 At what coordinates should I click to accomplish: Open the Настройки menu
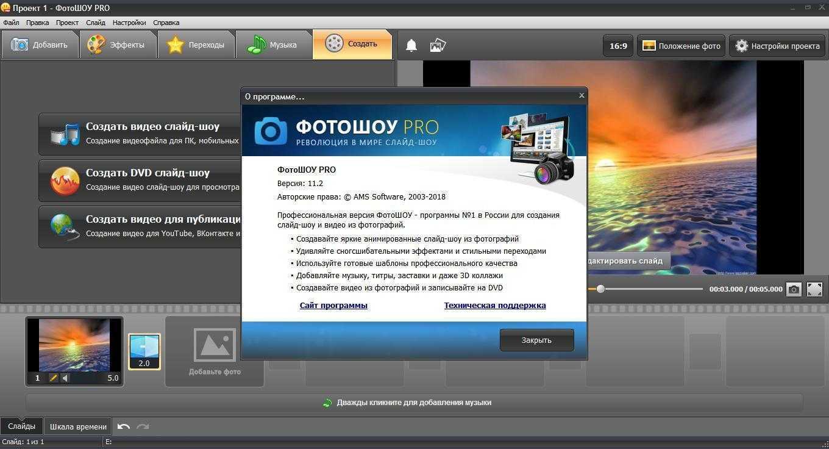tap(129, 23)
